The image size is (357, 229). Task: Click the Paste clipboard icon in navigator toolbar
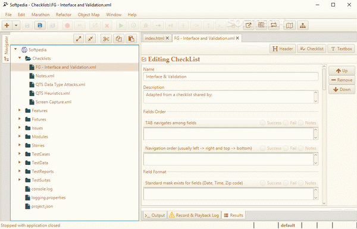[131, 39]
